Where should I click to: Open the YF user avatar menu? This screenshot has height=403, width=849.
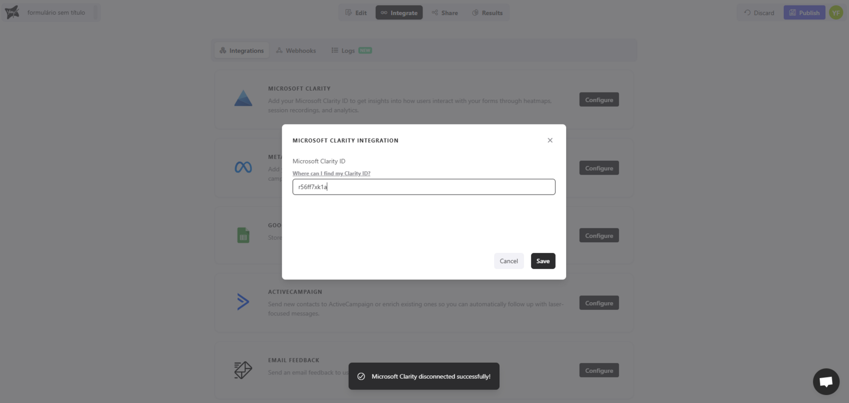pos(836,13)
